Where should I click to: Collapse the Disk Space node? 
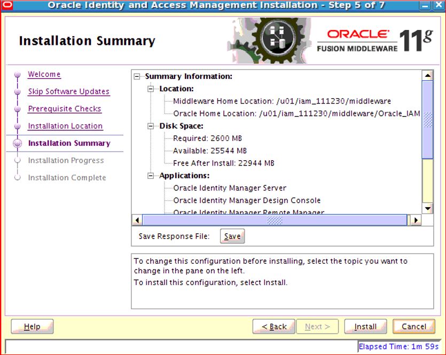click(x=151, y=126)
